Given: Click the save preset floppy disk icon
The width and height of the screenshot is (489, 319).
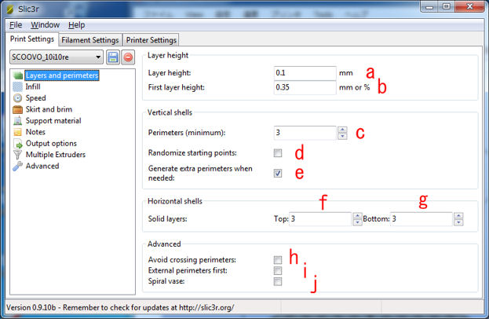Looking at the screenshot, I should [113, 57].
